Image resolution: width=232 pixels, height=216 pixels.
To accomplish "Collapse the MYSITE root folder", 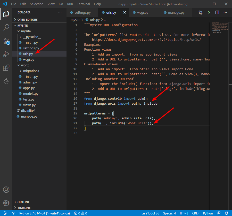I will coord(39,26).
